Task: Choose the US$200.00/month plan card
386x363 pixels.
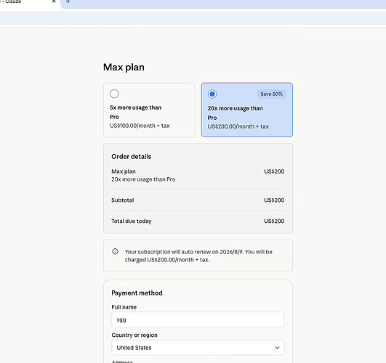Action: pos(247,110)
